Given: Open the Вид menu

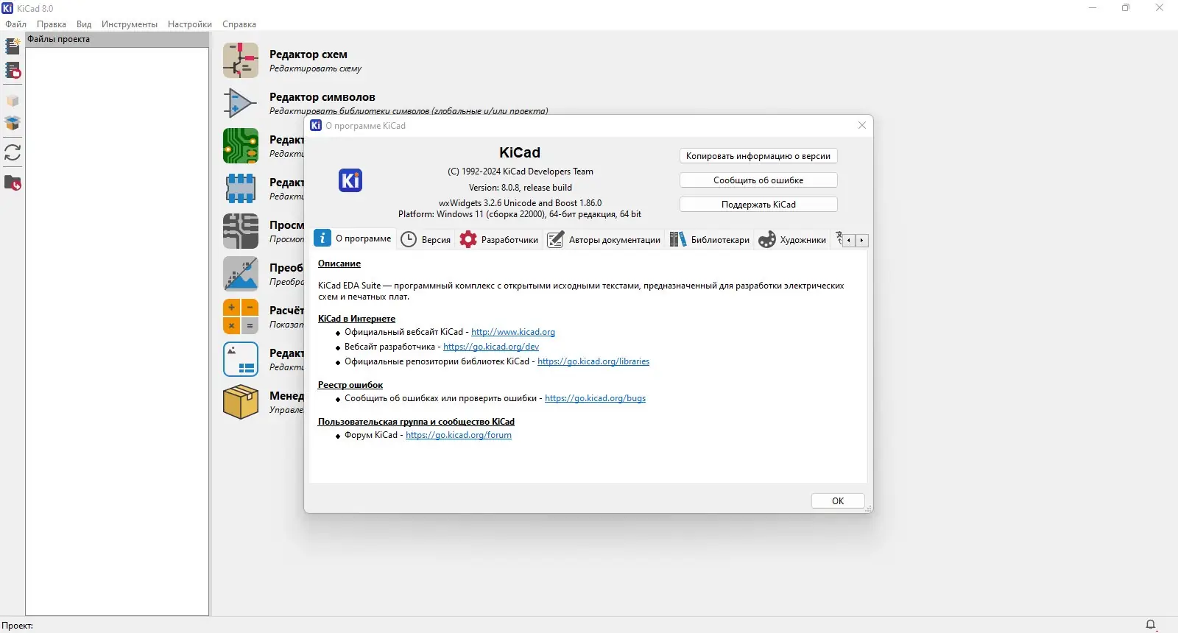Looking at the screenshot, I should coord(84,24).
